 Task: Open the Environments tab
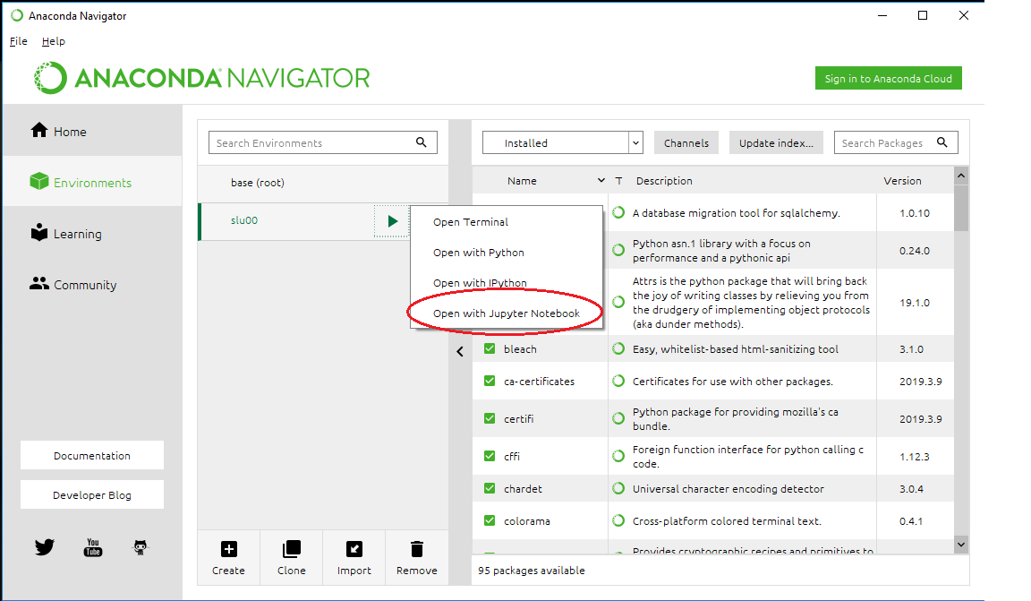(x=92, y=183)
